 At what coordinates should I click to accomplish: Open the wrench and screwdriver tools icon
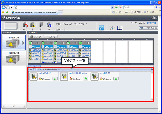112,28
